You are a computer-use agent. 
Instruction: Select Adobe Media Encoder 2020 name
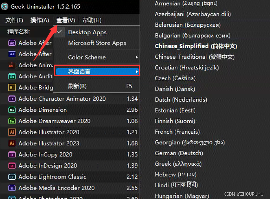tap(56, 188)
